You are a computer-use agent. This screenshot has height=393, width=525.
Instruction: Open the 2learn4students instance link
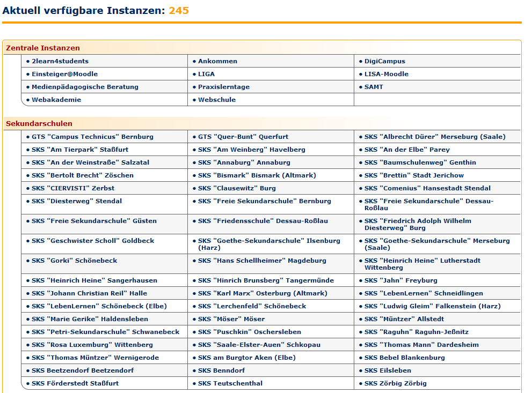pyautogui.click(x=60, y=61)
